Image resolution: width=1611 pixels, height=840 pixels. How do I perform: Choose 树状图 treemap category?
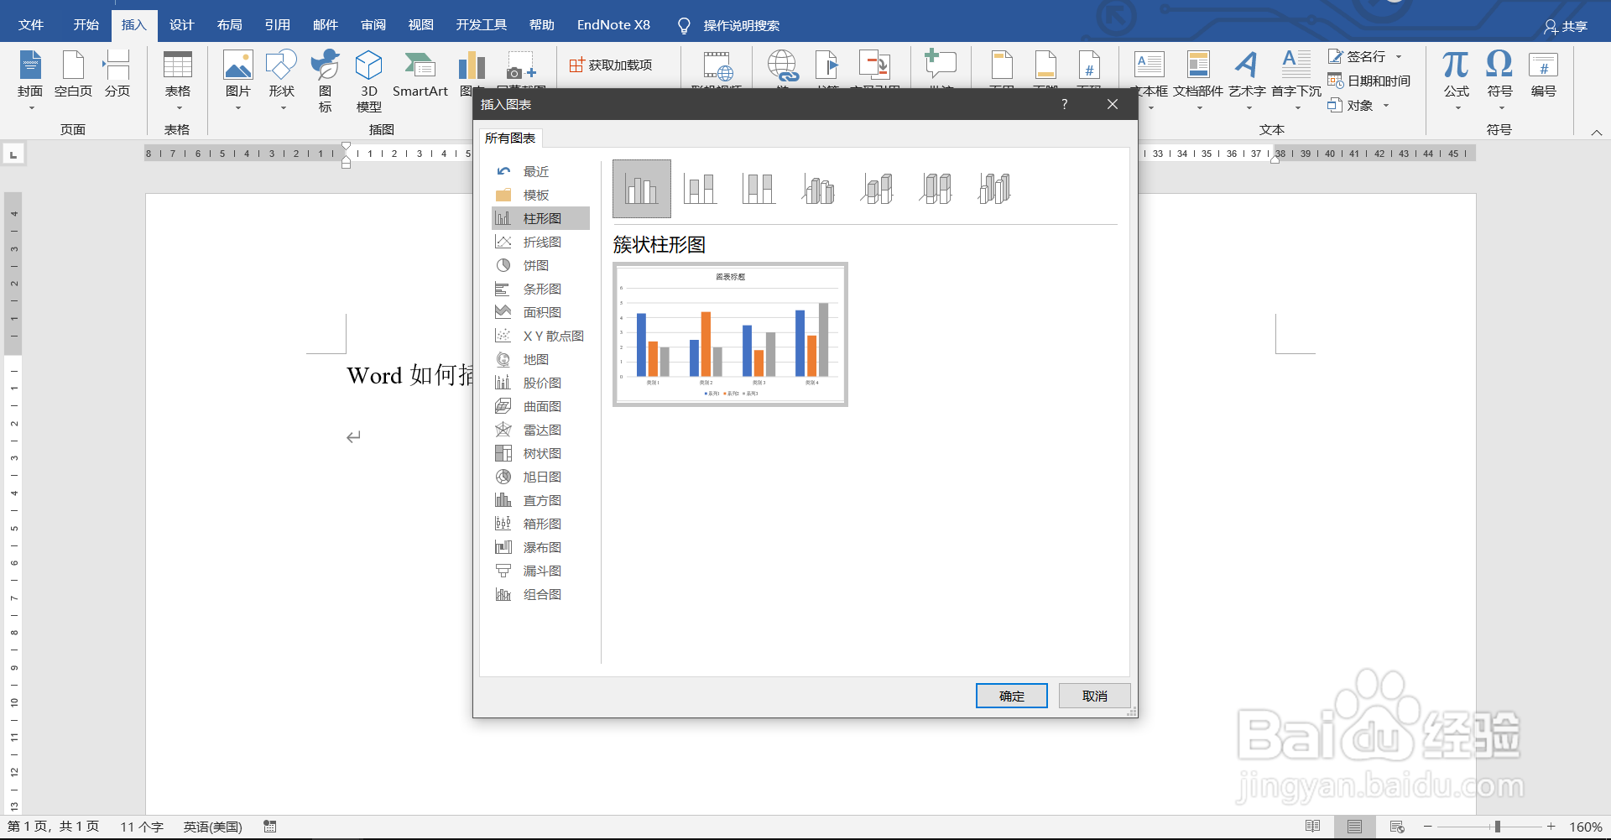(540, 453)
